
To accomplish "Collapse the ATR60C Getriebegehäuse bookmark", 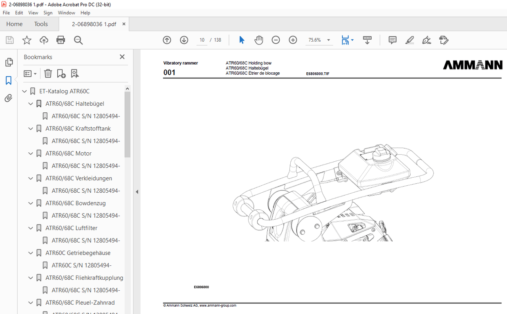I will coord(31,253).
